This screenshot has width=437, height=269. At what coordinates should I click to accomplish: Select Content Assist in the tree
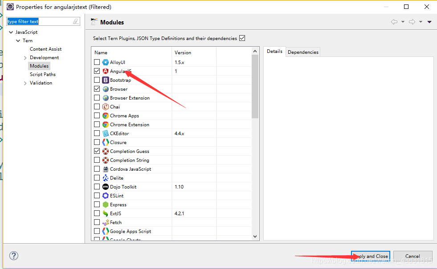tap(46, 49)
